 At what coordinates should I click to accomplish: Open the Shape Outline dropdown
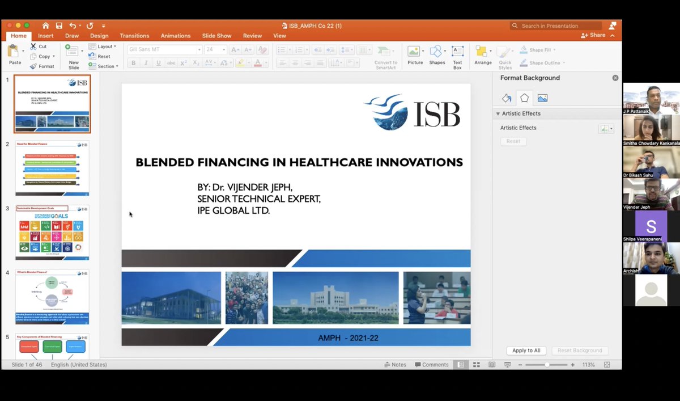[x=543, y=63]
